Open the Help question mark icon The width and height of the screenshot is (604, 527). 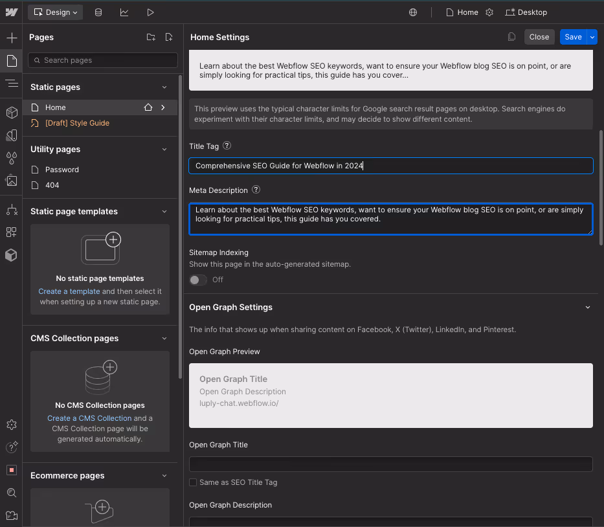(x=12, y=447)
